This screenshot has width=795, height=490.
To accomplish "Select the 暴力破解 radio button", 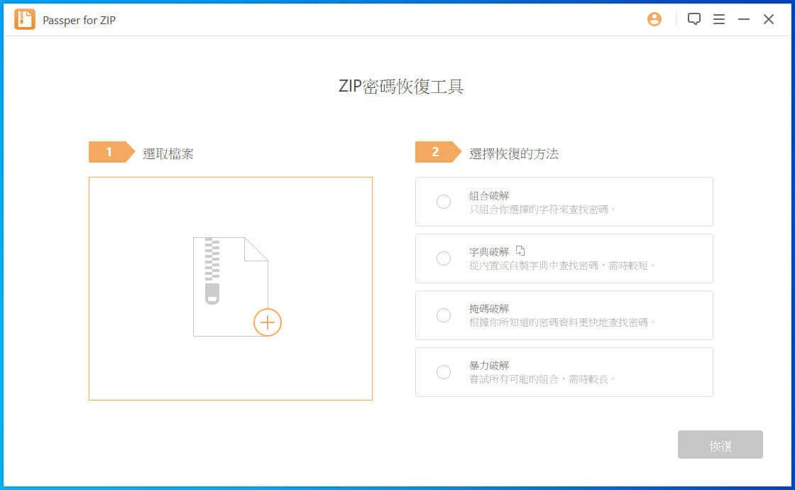I will [x=443, y=372].
